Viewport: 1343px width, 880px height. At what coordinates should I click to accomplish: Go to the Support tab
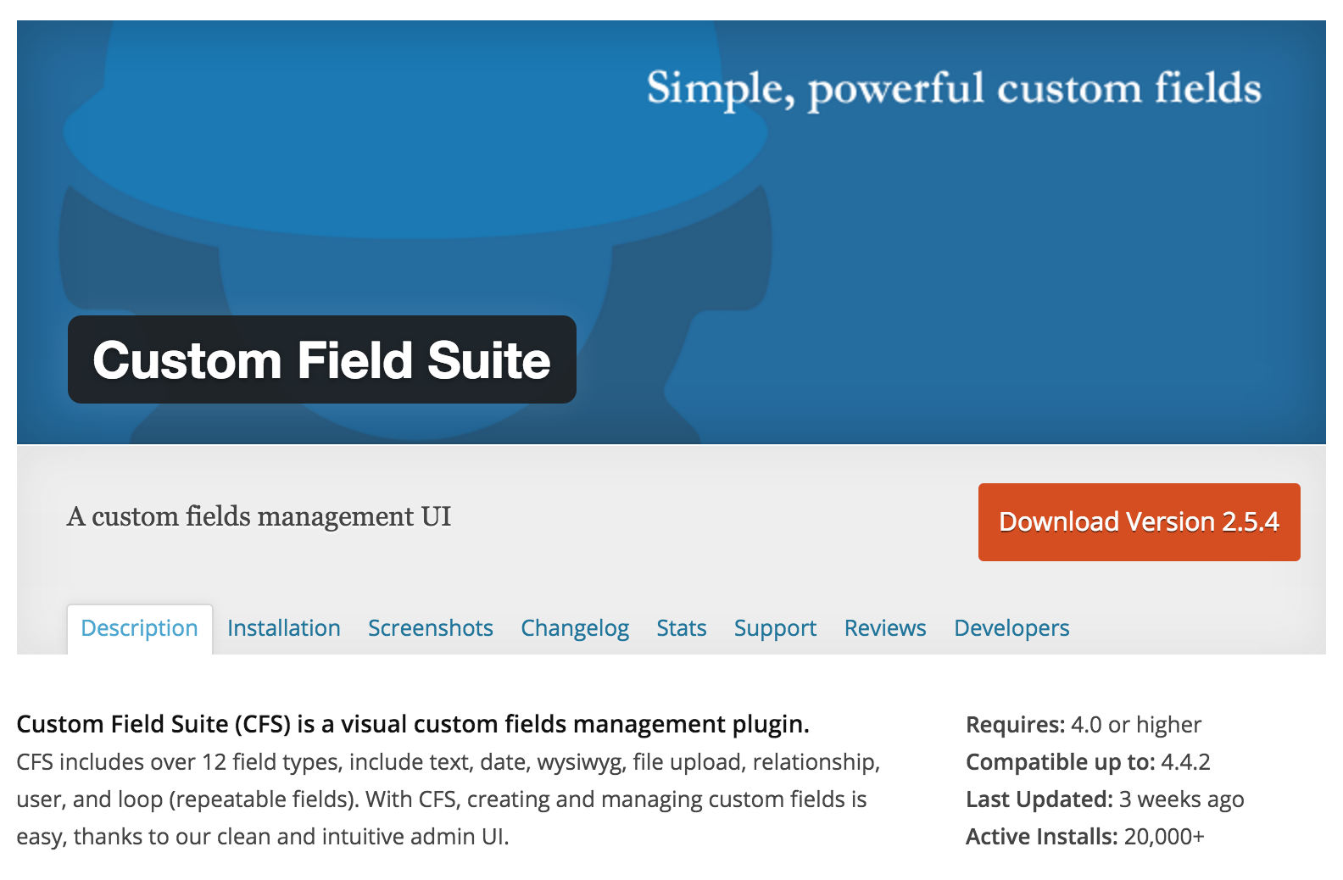pyautogui.click(x=774, y=628)
